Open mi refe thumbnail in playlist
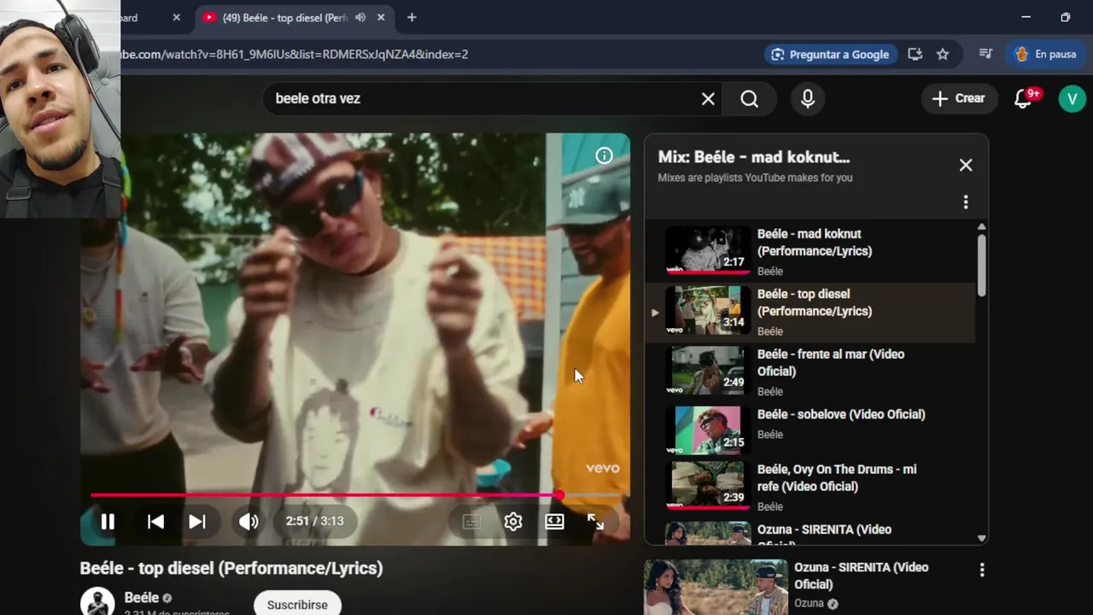1093x615 pixels. click(708, 485)
